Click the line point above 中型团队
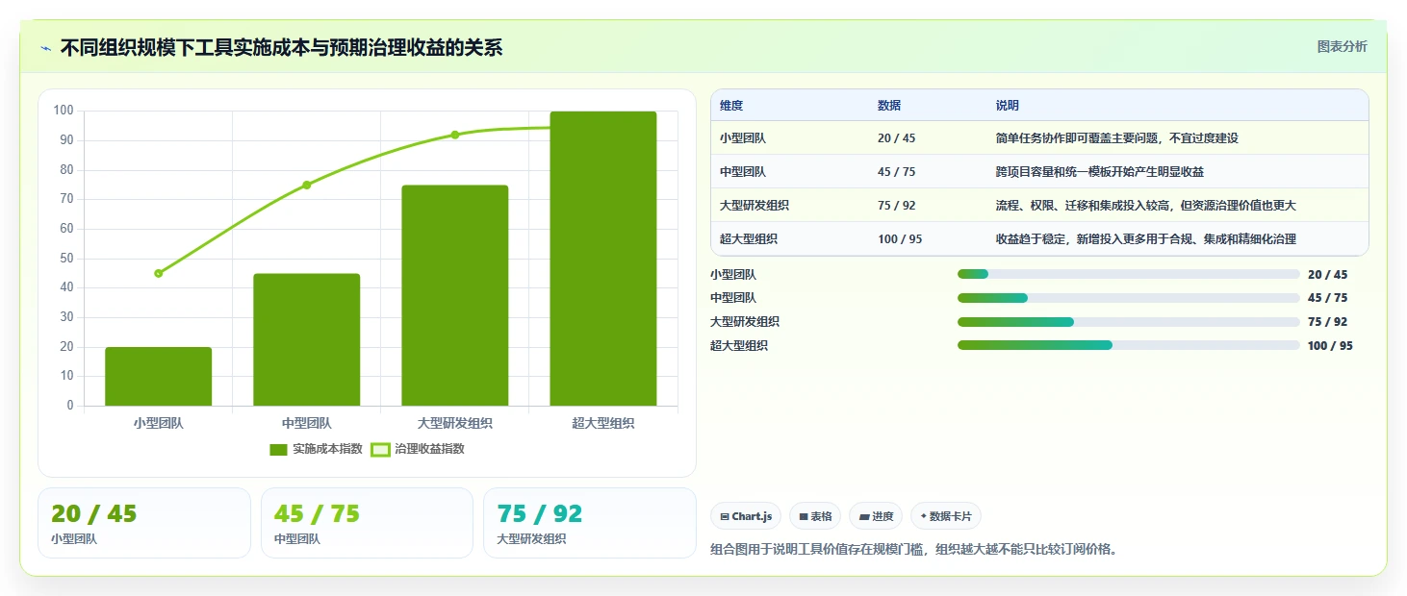Viewport: 1407px width, 596px height. tap(307, 185)
